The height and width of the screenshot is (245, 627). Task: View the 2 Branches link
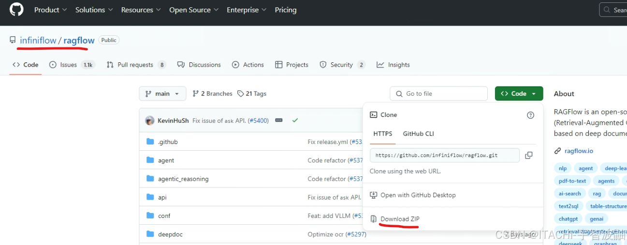pos(212,94)
